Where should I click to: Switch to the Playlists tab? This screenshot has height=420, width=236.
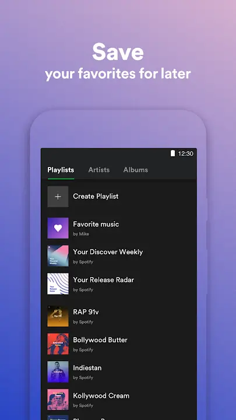coord(61,170)
